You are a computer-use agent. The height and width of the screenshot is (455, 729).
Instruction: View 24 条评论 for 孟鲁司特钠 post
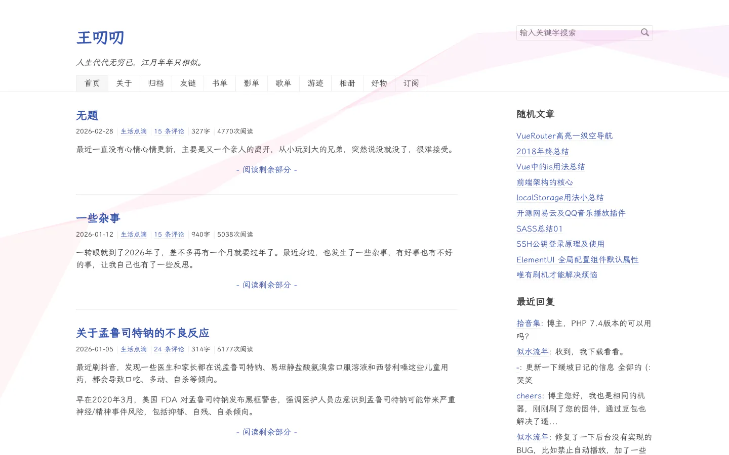point(169,349)
